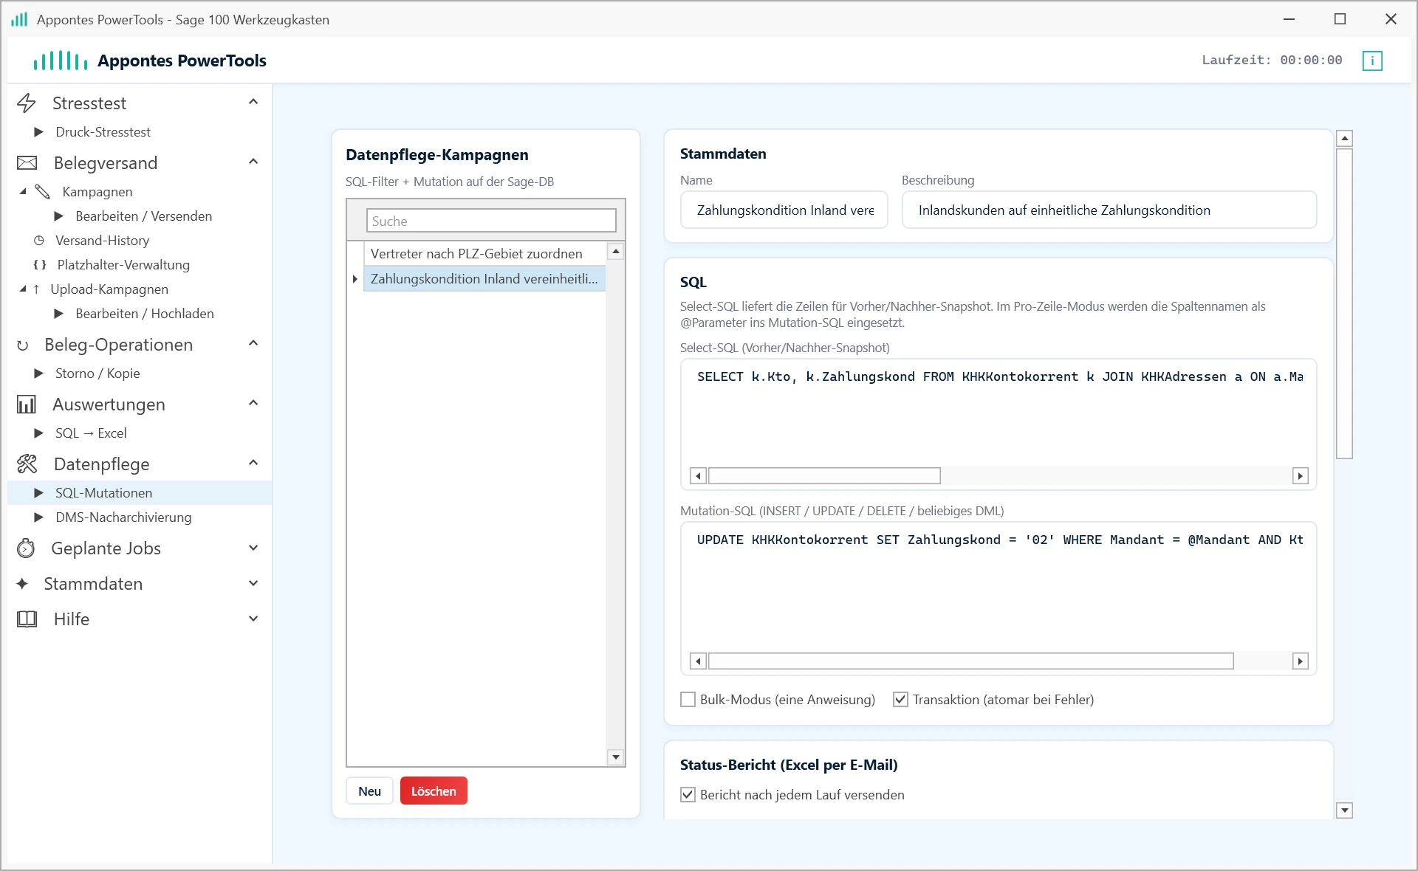Click the Platzhalter-Verwaltung braces icon

pos(40,265)
